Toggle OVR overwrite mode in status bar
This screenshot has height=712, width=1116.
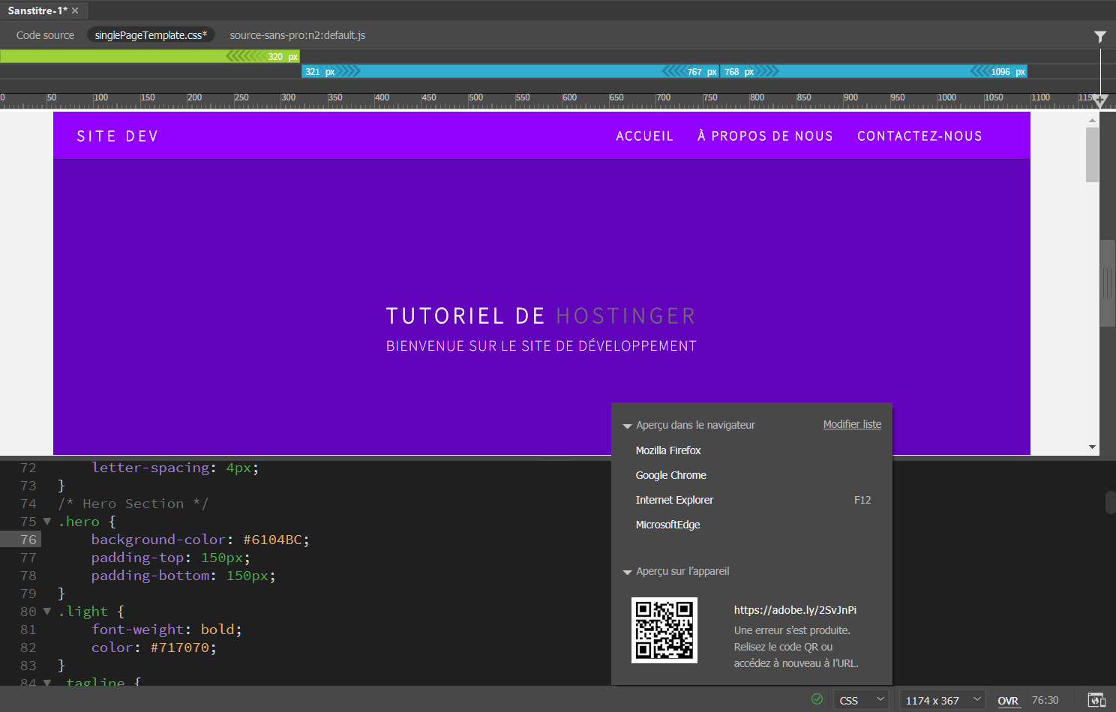pos(1007,701)
